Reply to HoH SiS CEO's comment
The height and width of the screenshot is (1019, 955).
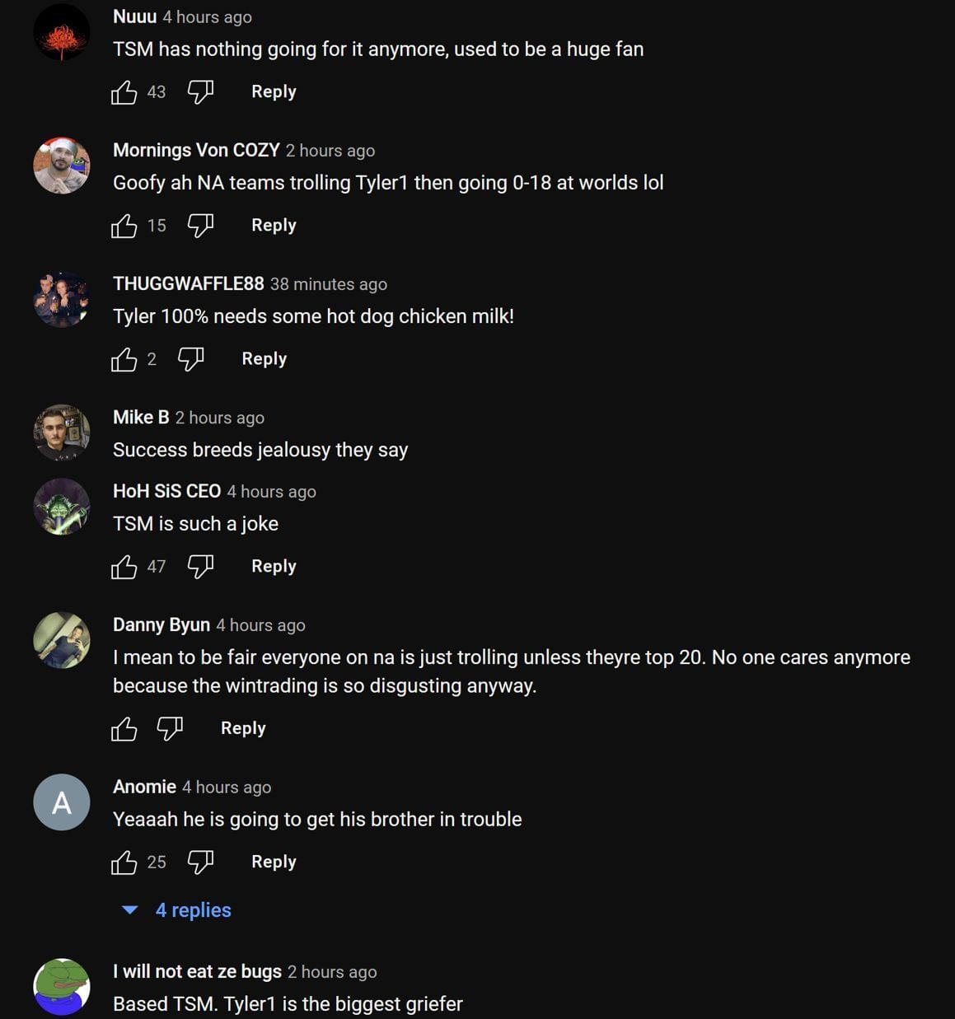pyautogui.click(x=274, y=566)
